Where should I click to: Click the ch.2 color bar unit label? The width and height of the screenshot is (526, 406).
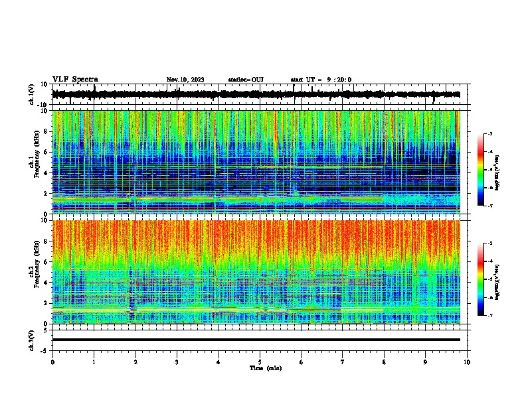497,282
